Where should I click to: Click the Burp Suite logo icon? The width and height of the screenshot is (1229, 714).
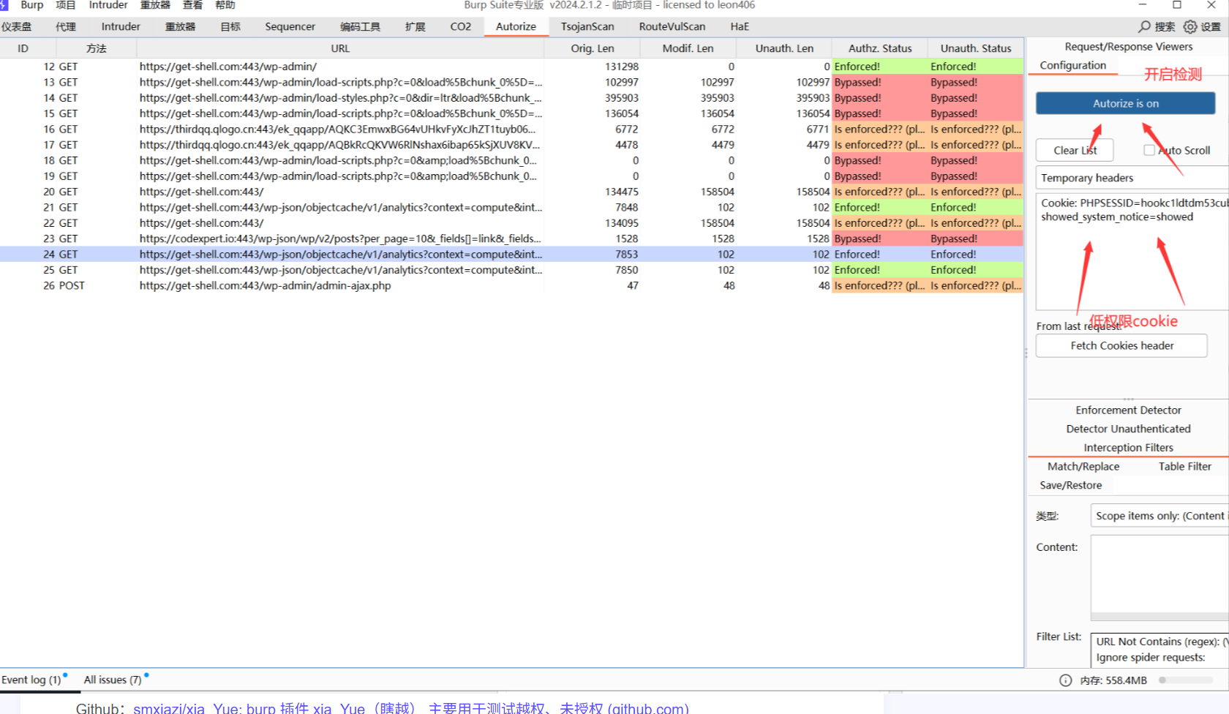click(4, 5)
